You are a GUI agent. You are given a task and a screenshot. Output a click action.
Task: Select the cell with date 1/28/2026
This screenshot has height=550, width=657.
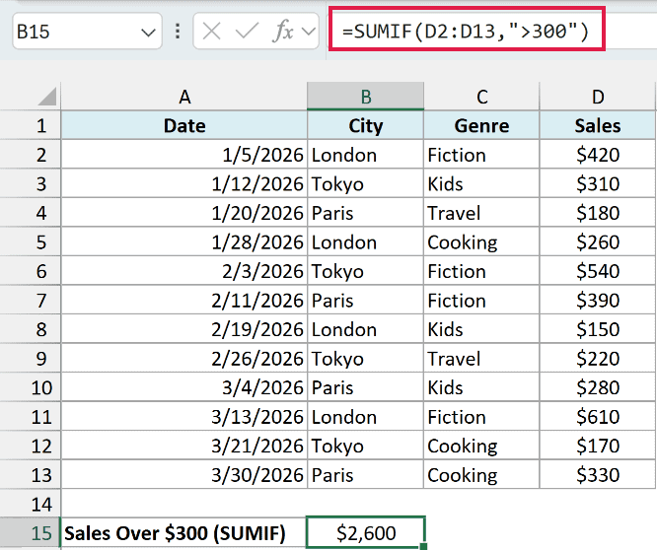(184, 242)
